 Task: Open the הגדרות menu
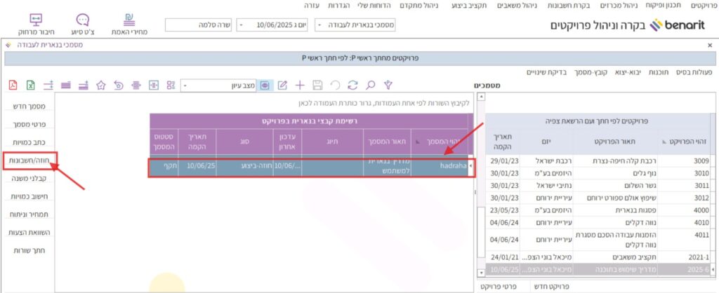340,6
